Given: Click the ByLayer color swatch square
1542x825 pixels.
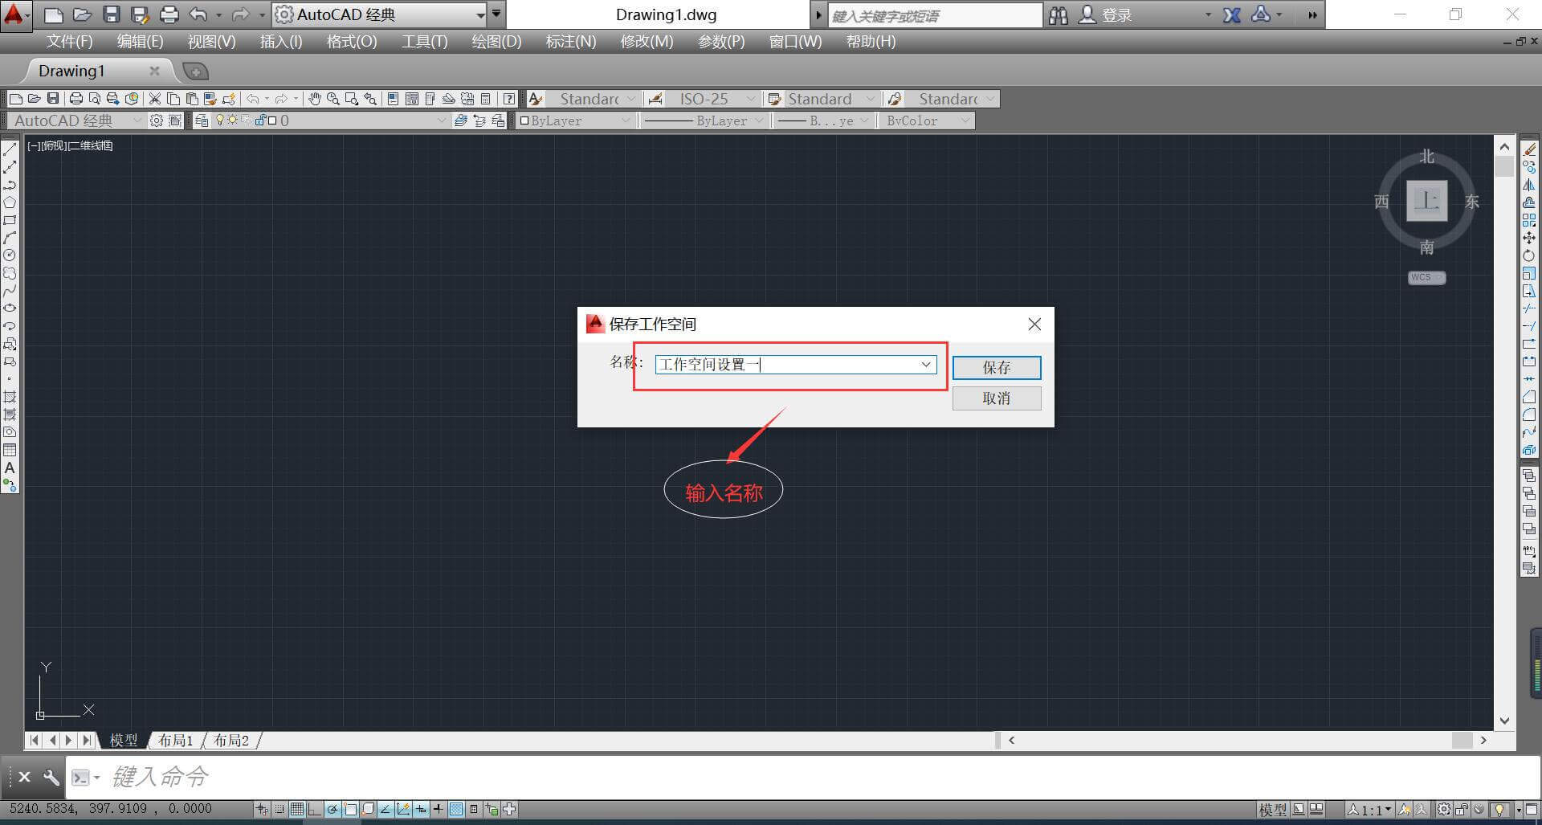Looking at the screenshot, I should pyautogui.click(x=524, y=120).
